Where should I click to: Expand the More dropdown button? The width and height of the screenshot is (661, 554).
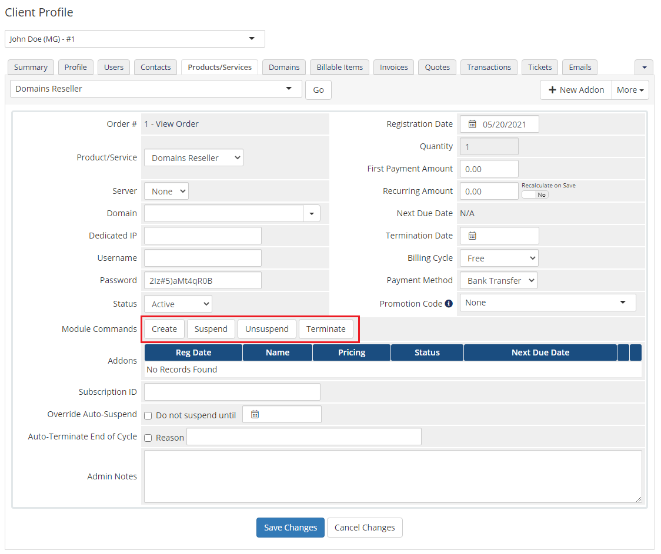(x=630, y=90)
